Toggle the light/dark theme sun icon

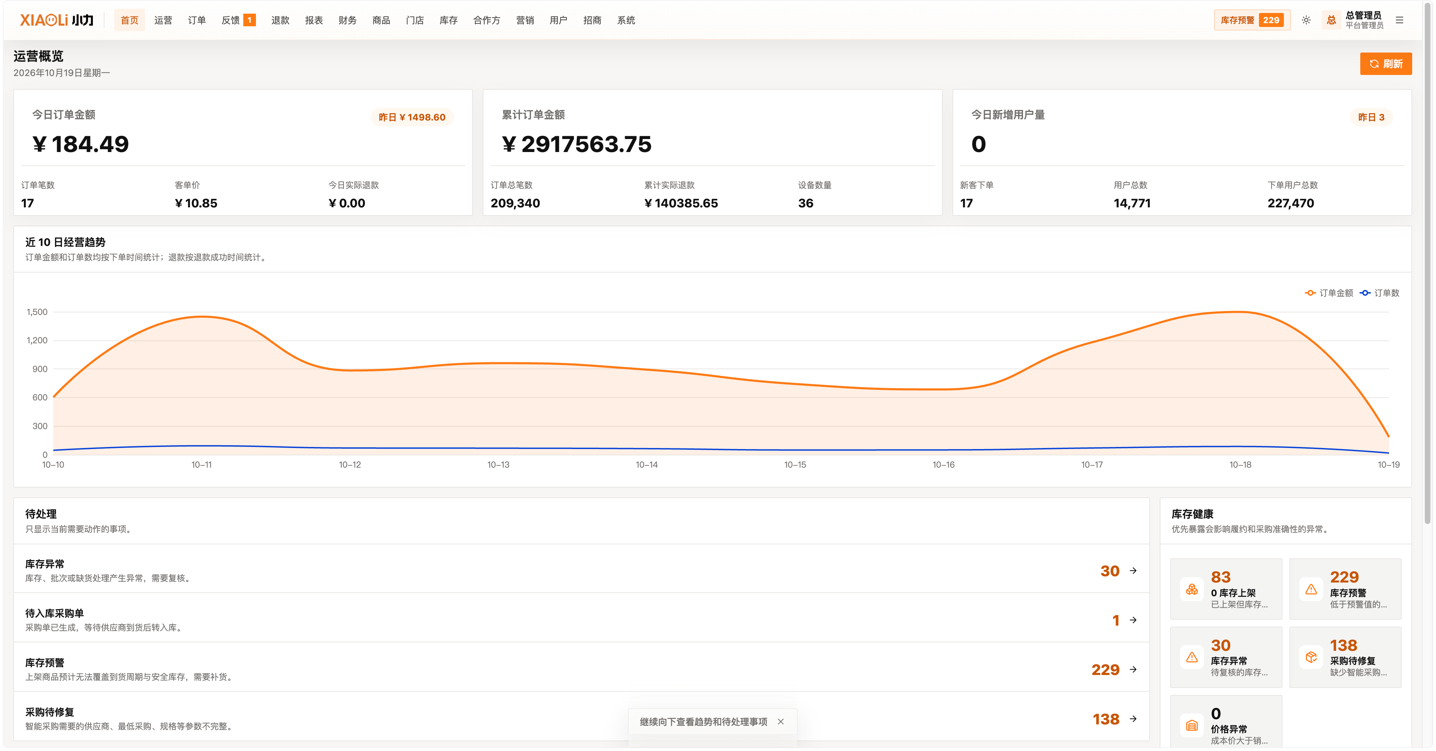pyautogui.click(x=1306, y=20)
